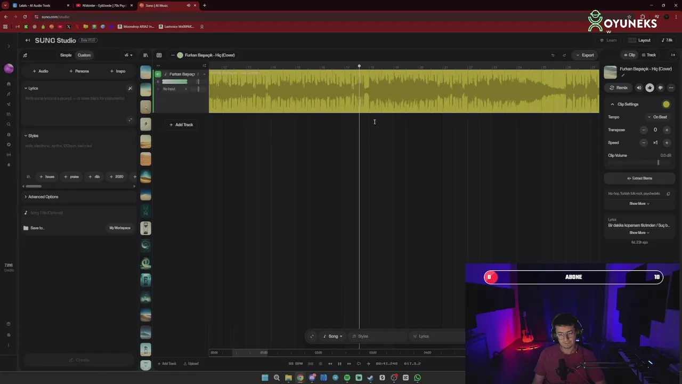The image size is (682, 384).
Task: Like the clip with thumbs up
Action: (x=649, y=87)
